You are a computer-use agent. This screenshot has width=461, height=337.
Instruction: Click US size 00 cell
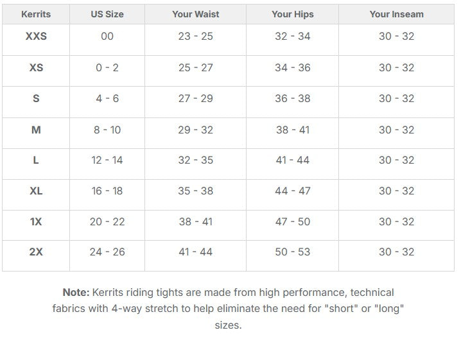pyautogui.click(x=107, y=37)
